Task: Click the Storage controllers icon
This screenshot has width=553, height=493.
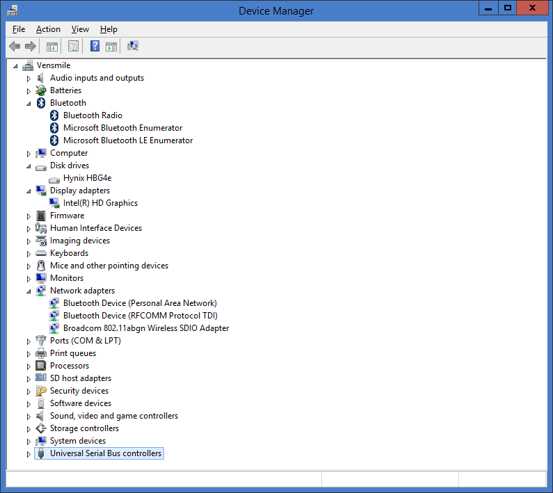Action: click(41, 428)
